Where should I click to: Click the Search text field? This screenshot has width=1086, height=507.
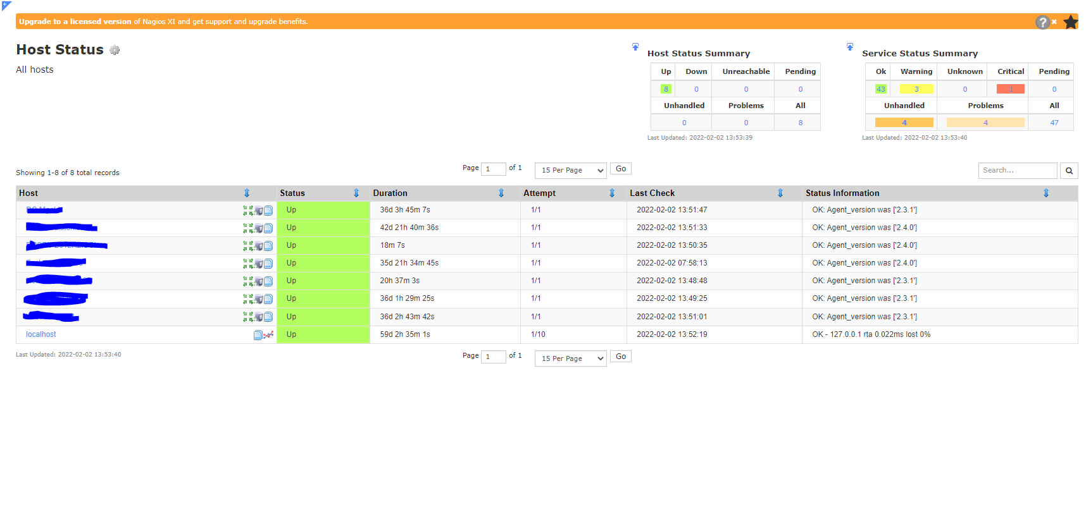[x=1017, y=171]
